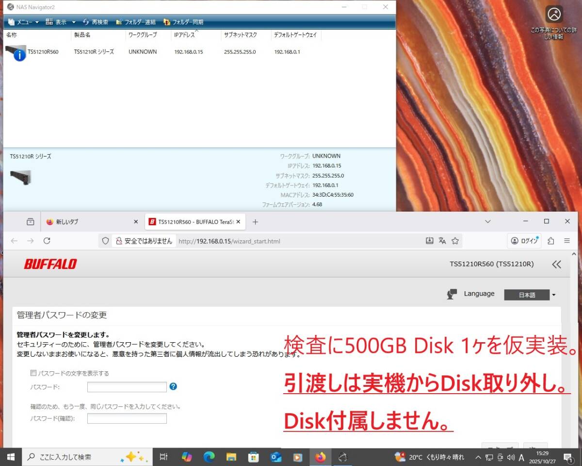Click the ログイン account button in Firefox
The width and height of the screenshot is (582, 466).
(525, 241)
